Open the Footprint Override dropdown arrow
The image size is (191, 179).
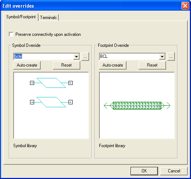[162, 56]
